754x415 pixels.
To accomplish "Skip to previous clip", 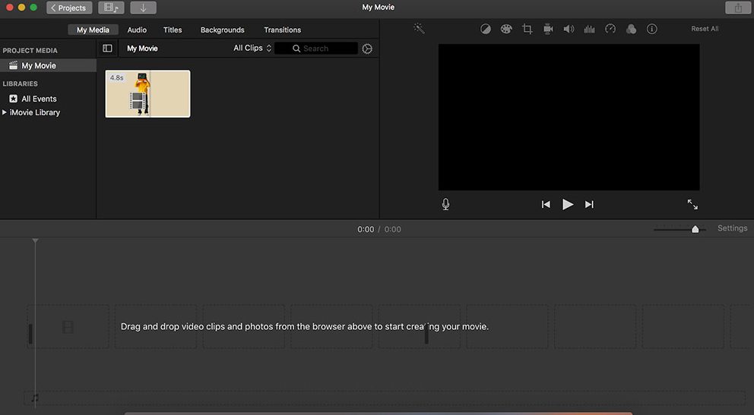I will tap(546, 204).
